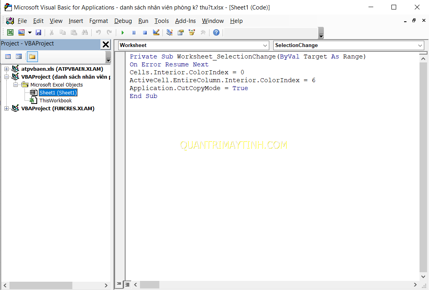The width and height of the screenshot is (429, 290).
Task: Select the Microsoft Excel Objects folder
Action: tap(57, 85)
